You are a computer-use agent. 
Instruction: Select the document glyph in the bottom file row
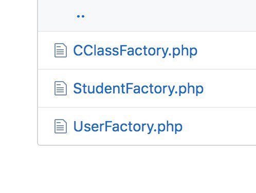tap(61, 126)
